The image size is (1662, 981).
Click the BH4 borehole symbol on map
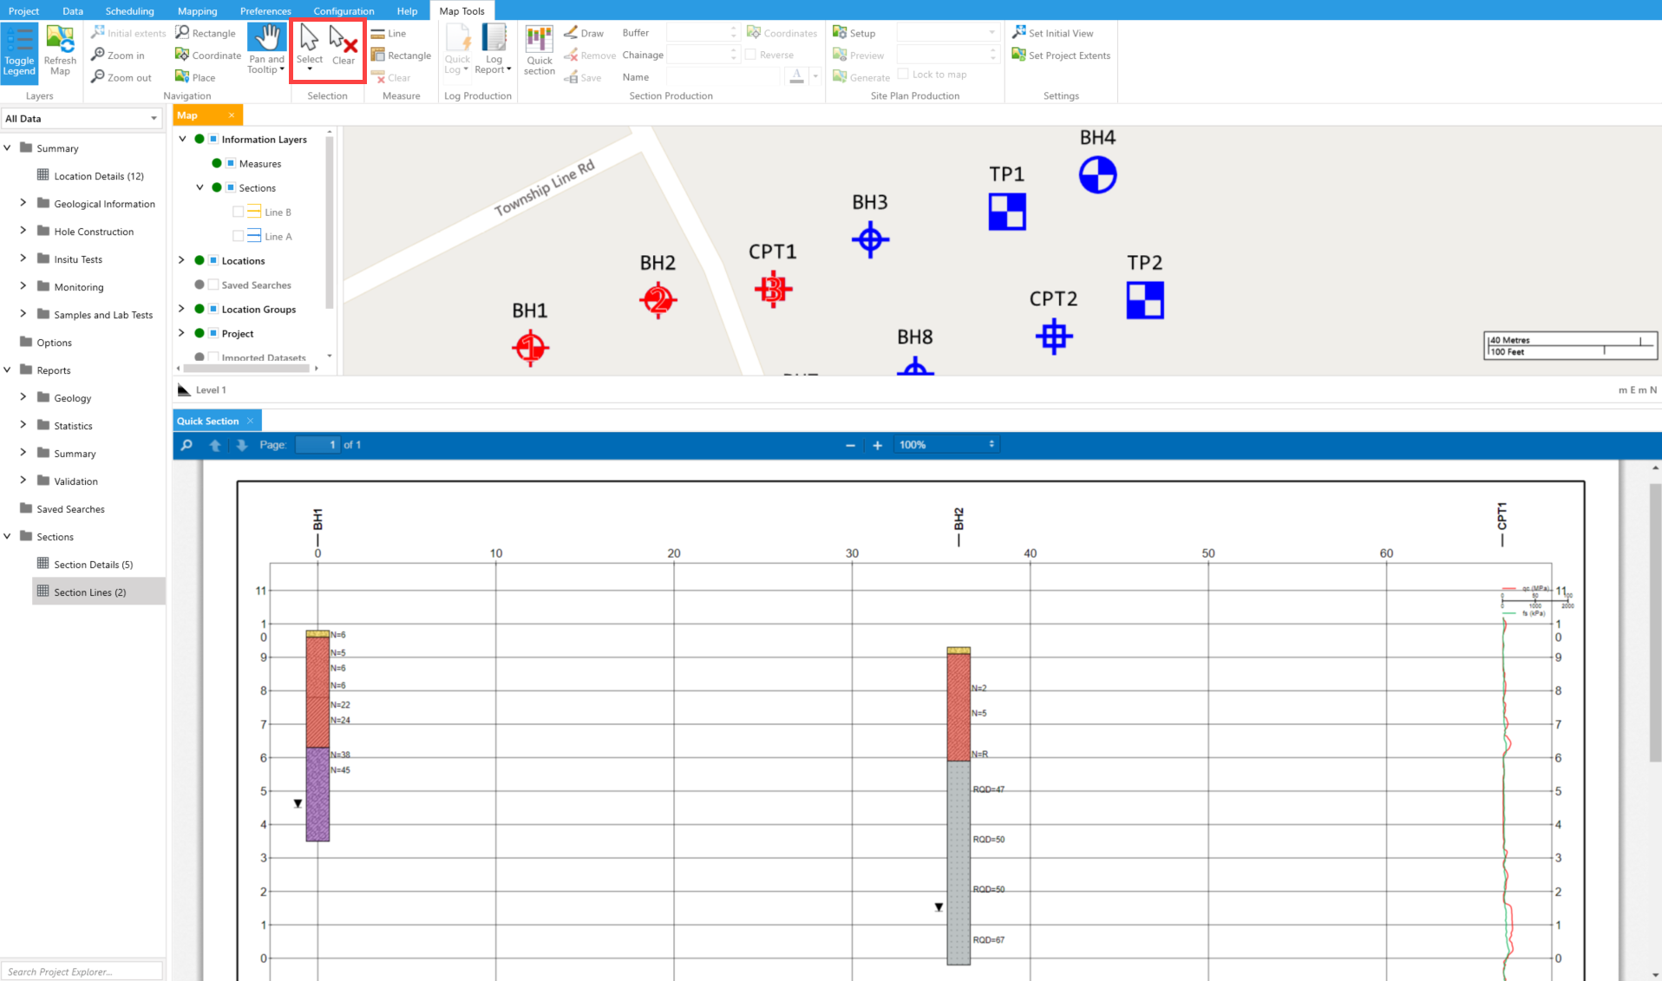(1097, 174)
